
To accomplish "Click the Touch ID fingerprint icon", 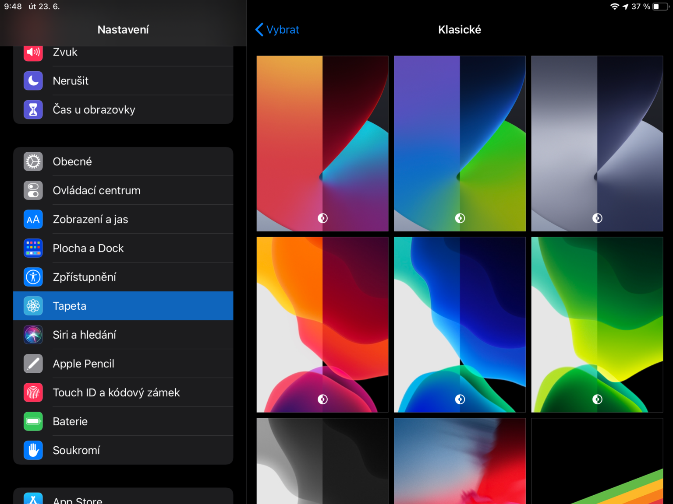I will point(33,392).
